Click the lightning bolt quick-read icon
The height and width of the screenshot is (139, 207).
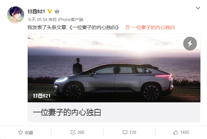point(190,44)
